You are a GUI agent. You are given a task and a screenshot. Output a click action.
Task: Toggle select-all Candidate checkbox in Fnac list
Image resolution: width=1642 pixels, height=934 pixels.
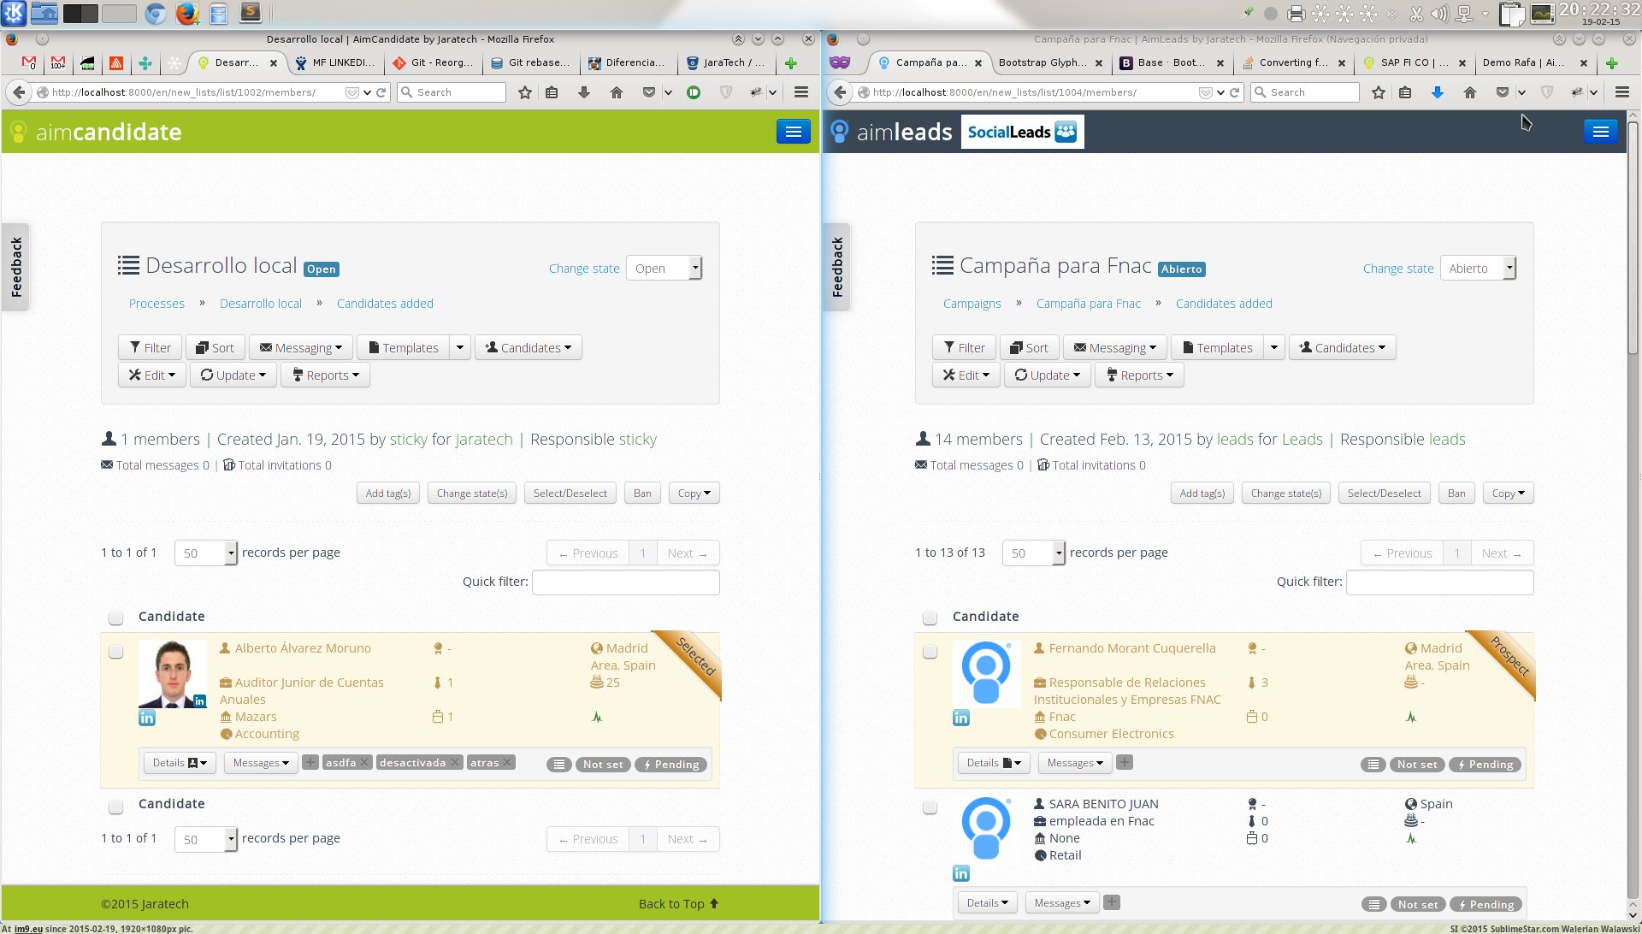(x=930, y=618)
